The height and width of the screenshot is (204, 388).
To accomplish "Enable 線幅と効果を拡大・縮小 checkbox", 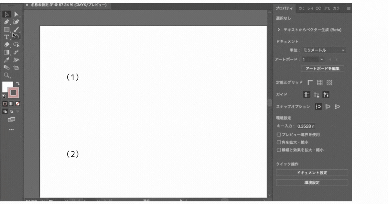I will [x=279, y=150].
